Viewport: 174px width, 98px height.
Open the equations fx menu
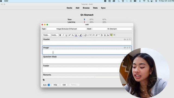pos(108,35)
